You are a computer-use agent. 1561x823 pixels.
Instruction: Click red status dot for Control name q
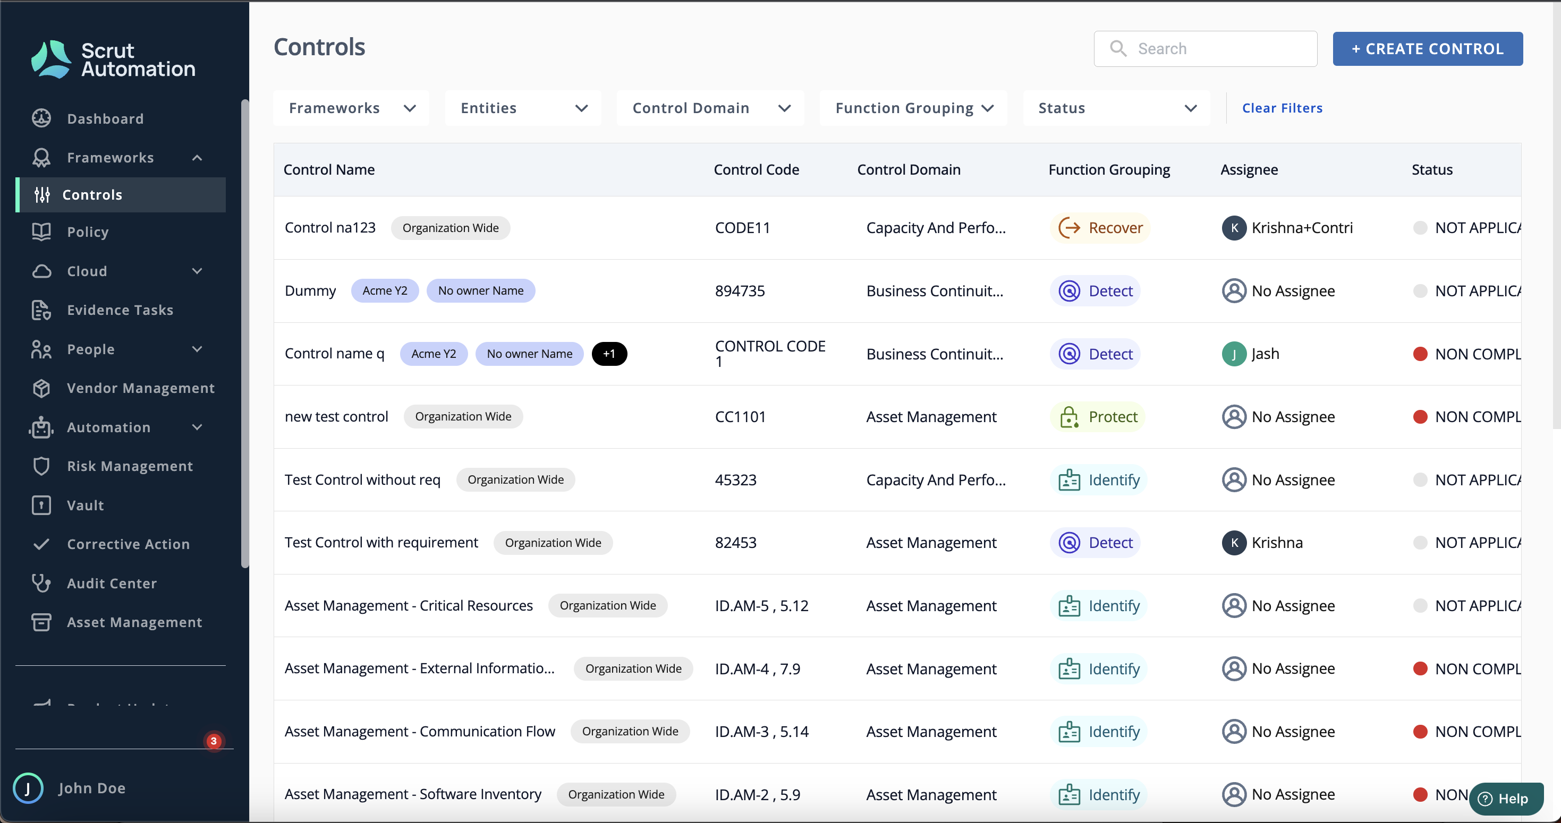1420,354
